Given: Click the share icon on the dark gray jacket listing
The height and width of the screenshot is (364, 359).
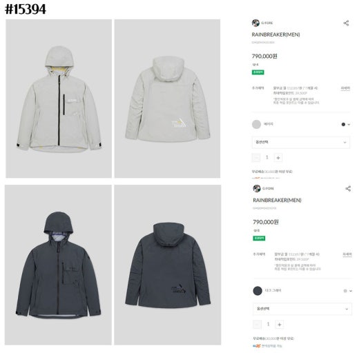Looking at the screenshot, I should pos(348,188).
